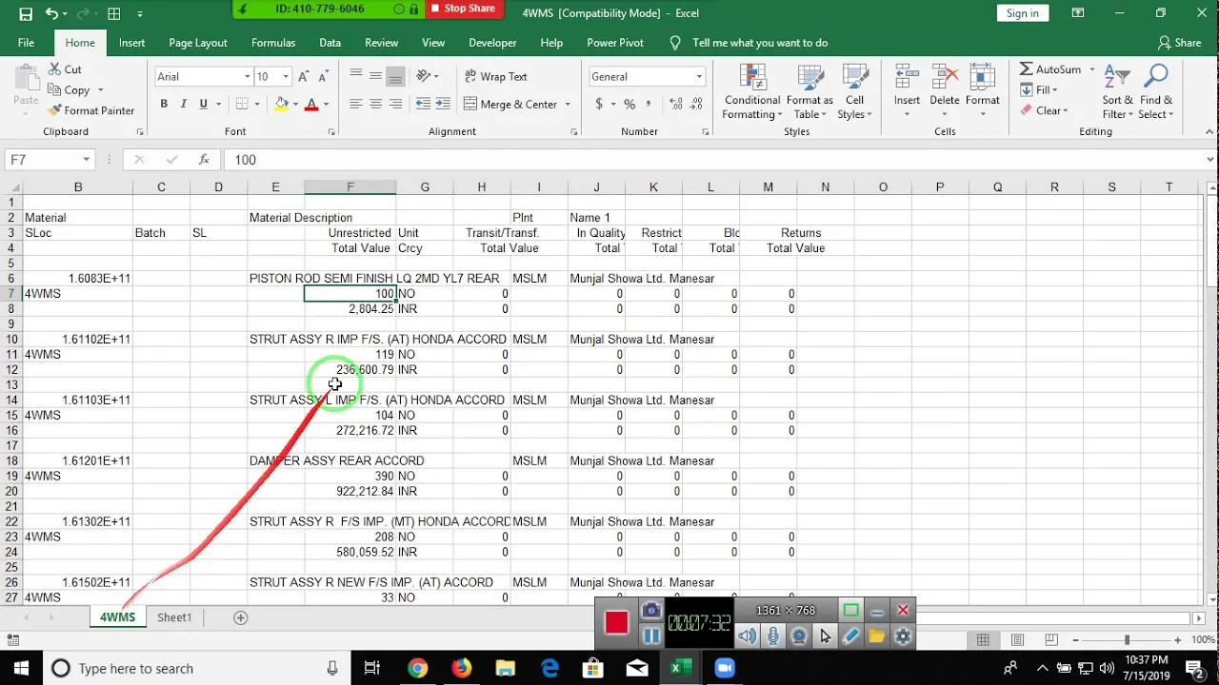Toggle align text left
The width and height of the screenshot is (1219, 685).
click(355, 104)
